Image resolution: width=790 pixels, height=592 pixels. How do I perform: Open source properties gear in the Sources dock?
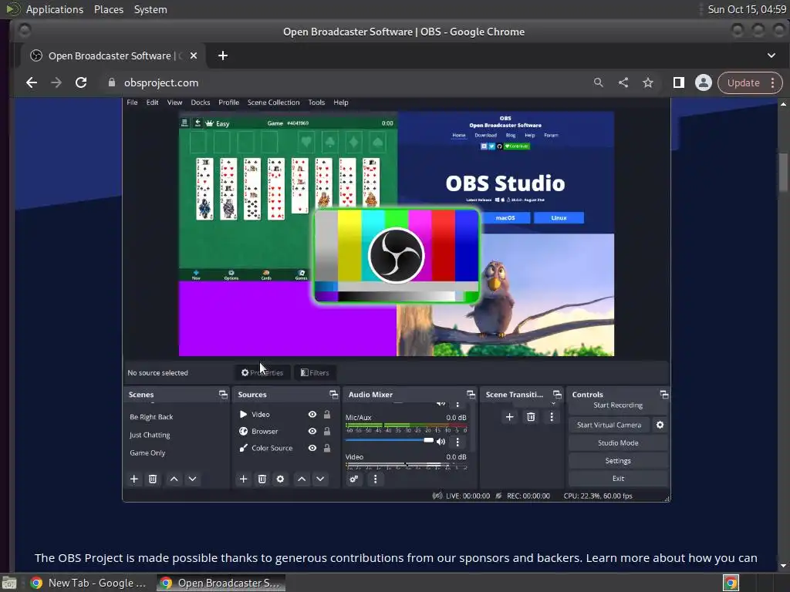coord(280,479)
